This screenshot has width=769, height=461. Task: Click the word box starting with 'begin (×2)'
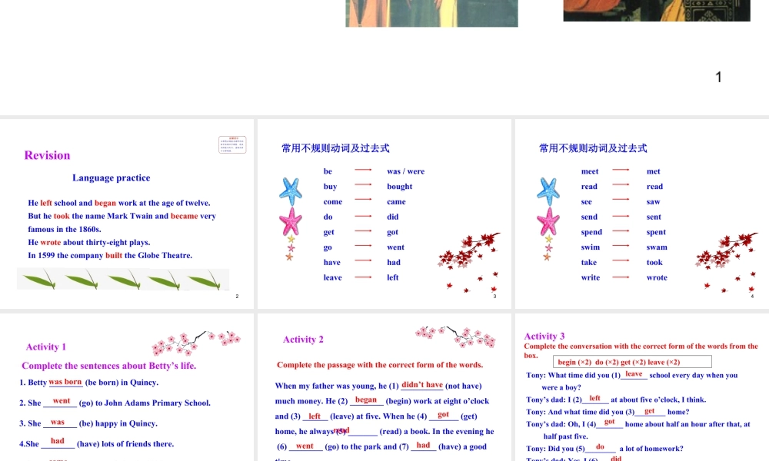pos(632,362)
